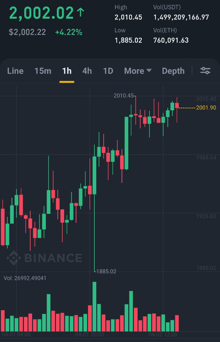The height and width of the screenshot is (342, 220).
Task: Select the 1h timeframe tab
Action: coord(67,71)
